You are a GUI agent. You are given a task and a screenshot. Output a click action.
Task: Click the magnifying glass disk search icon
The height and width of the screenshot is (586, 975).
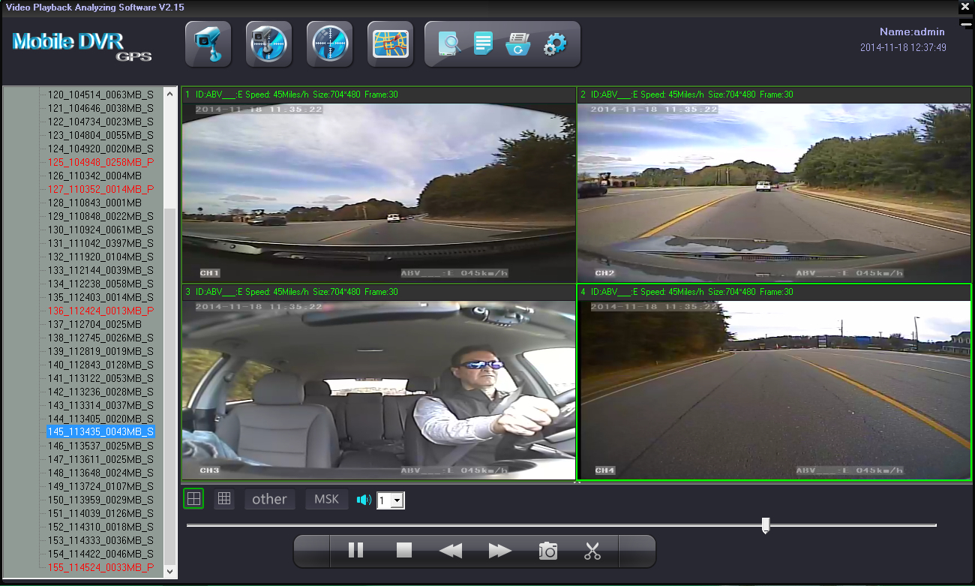coord(450,44)
